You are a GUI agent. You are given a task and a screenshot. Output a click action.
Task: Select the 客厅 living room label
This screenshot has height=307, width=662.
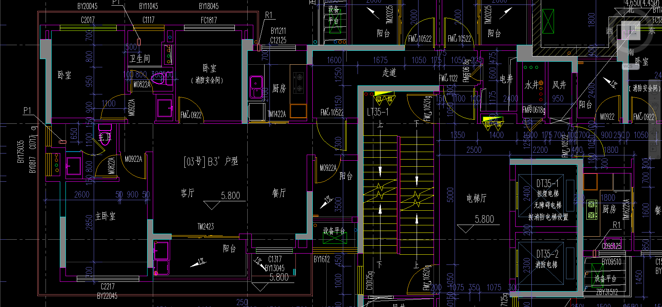click(x=187, y=193)
